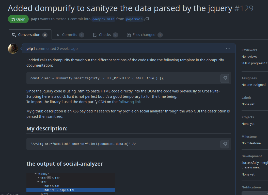This screenshot has width=268, height=195.
Task: Switch to the Conversation tab
Action: tap(29, 35)
